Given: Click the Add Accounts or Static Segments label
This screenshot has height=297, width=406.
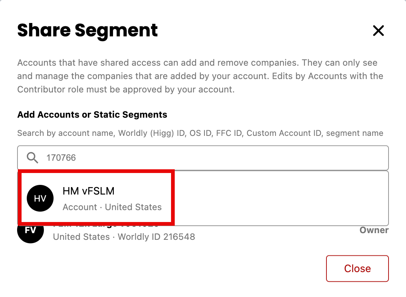Looking at the screenshot, I should point(92,114).
